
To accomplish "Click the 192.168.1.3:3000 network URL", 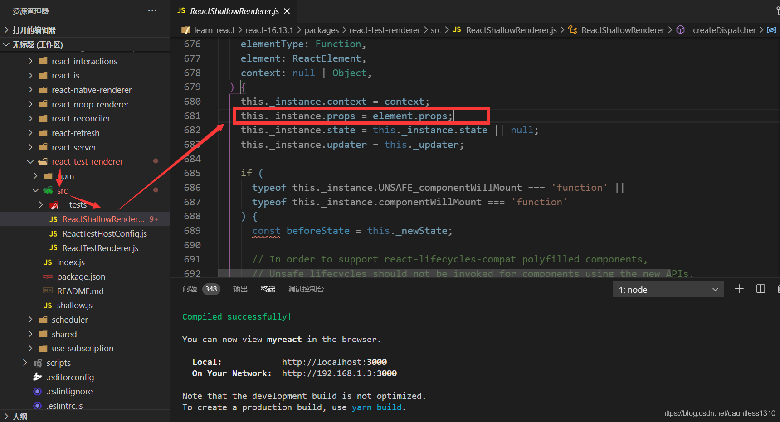I will pos(339,373).
